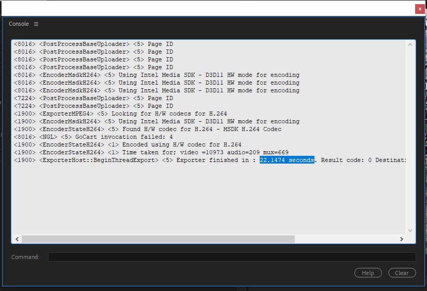
Task: Click the "Encoded using H/W codec" log line
Action: click(128, 145)
